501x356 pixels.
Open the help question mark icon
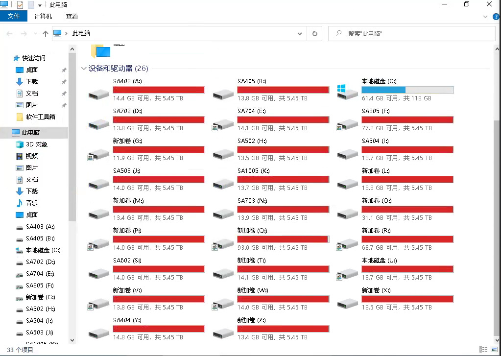[x=497, y=17]
